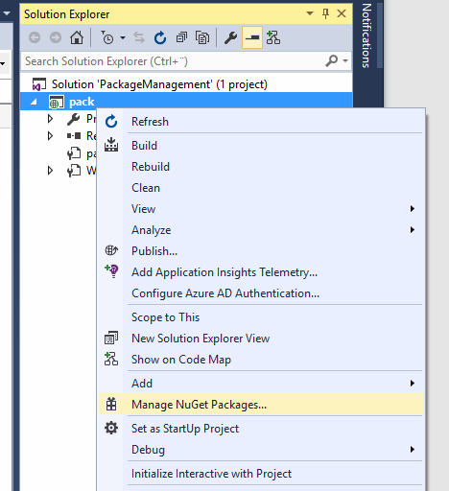Close the Solution Explorer panel
449x491 pixels.
[342, 13]
